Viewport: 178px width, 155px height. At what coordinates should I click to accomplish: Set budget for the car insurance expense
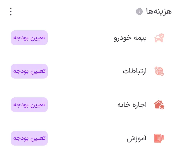(x=29, y=38)
